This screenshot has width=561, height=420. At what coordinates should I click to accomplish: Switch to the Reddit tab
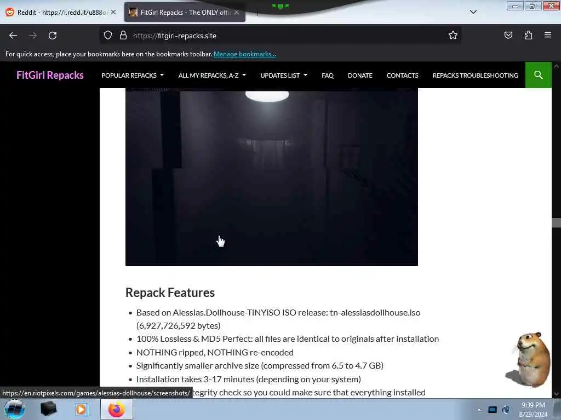[x=61, y=12]
